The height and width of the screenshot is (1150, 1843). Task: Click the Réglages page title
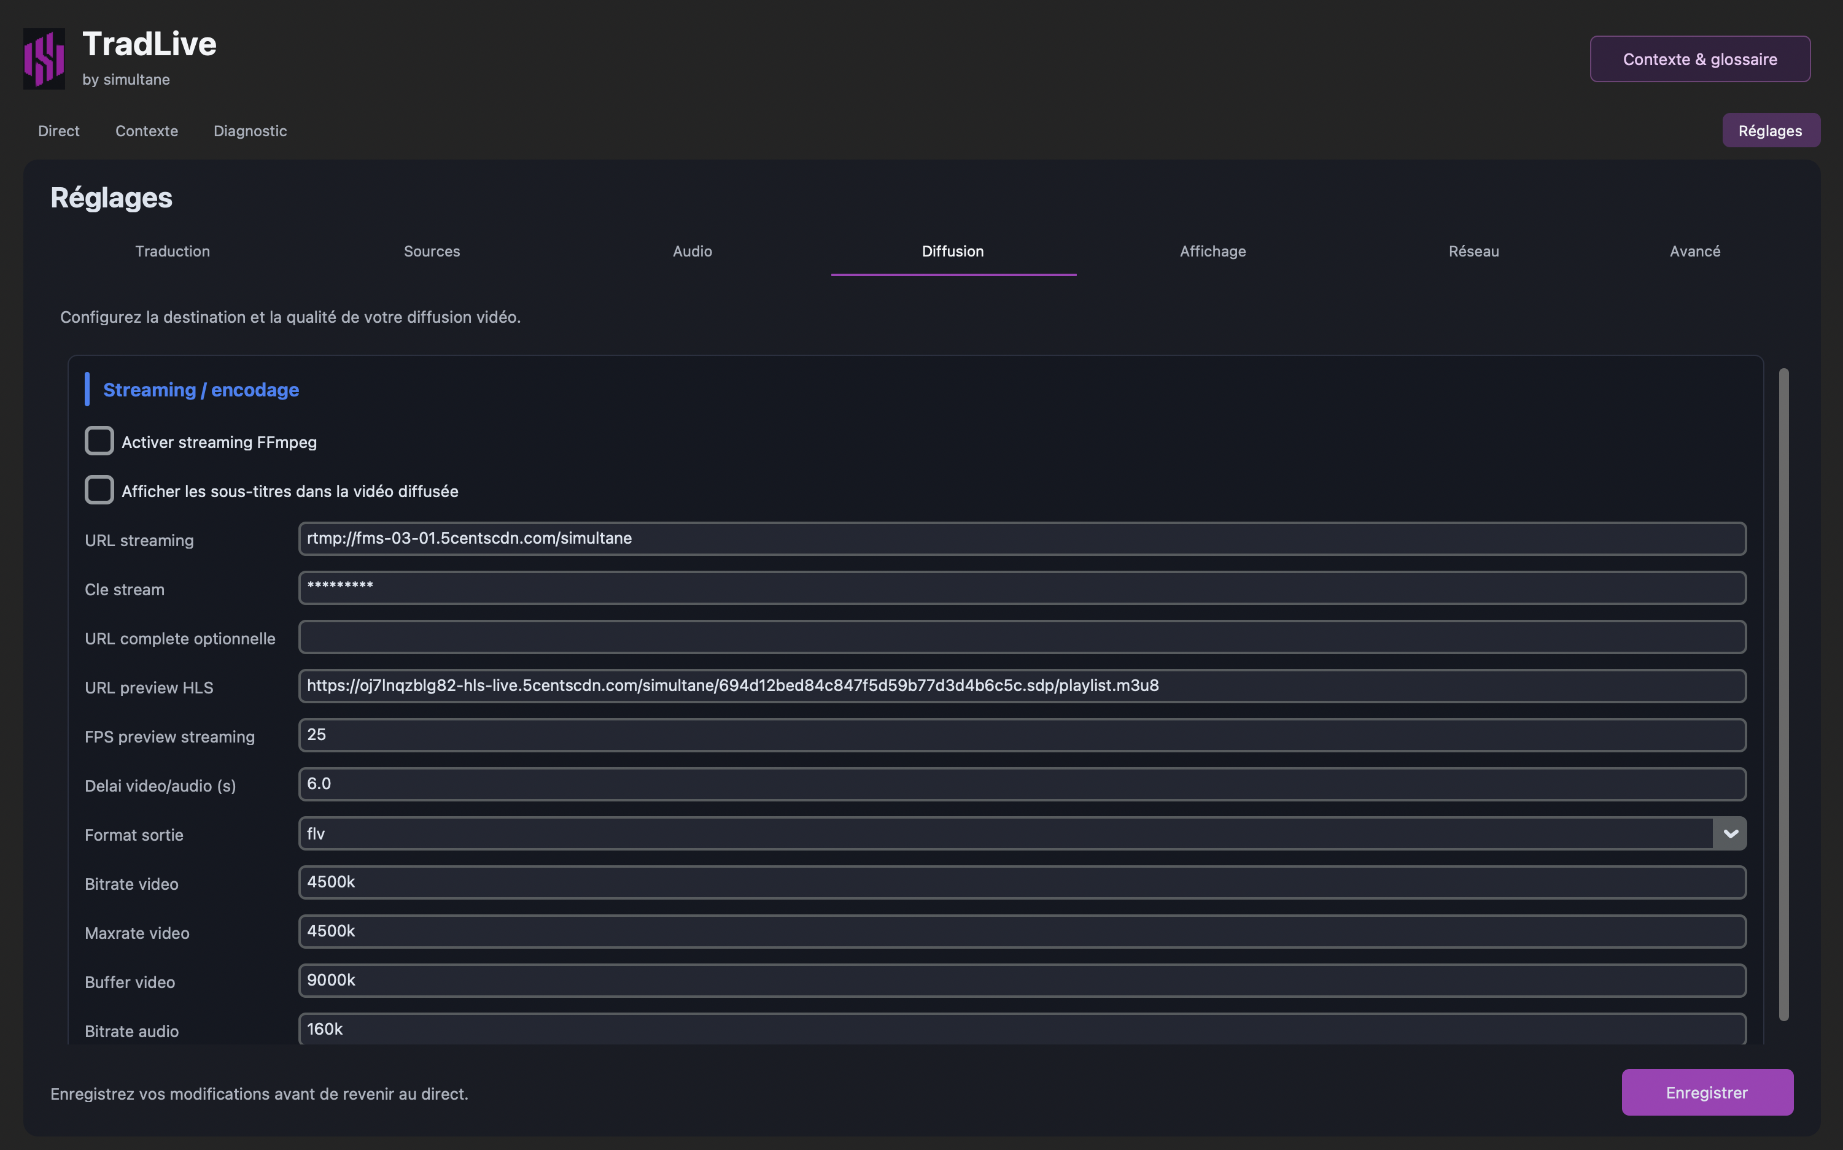point(111,198)
